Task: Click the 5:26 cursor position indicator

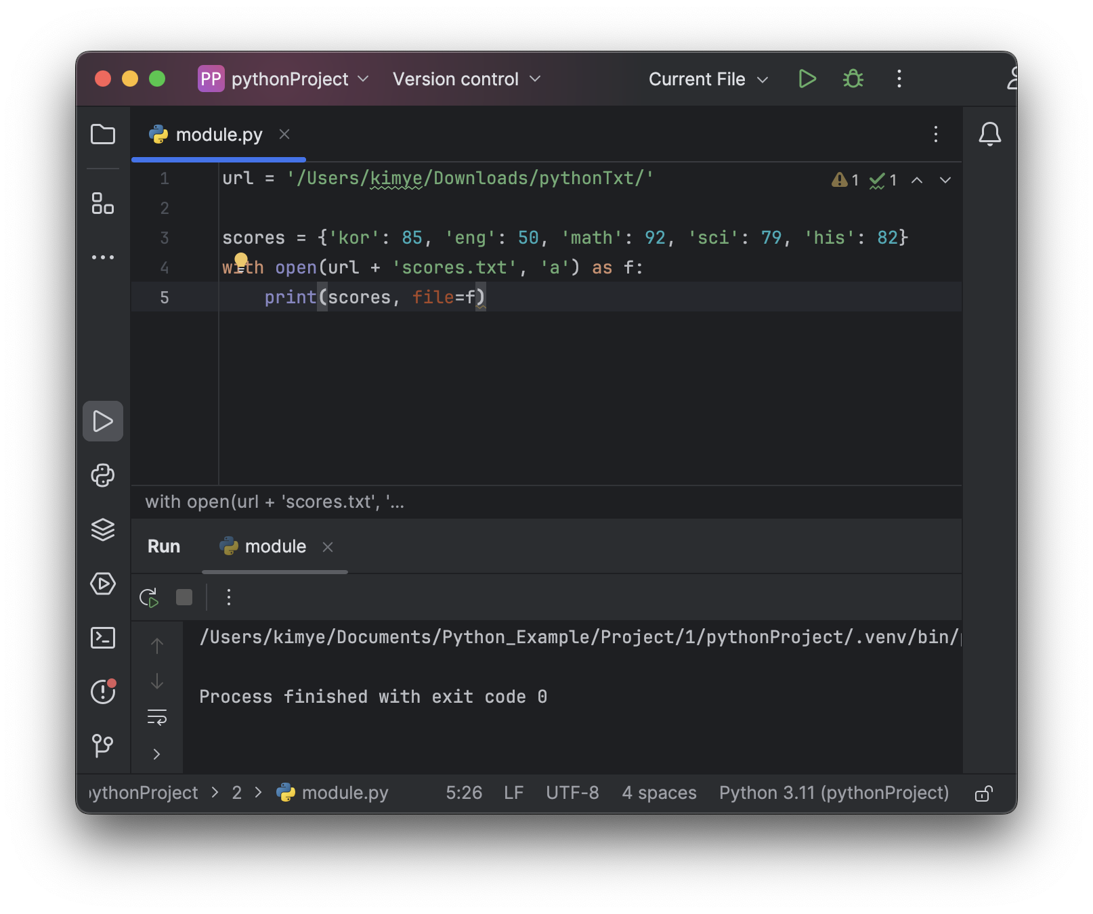Action: [464, 793]
